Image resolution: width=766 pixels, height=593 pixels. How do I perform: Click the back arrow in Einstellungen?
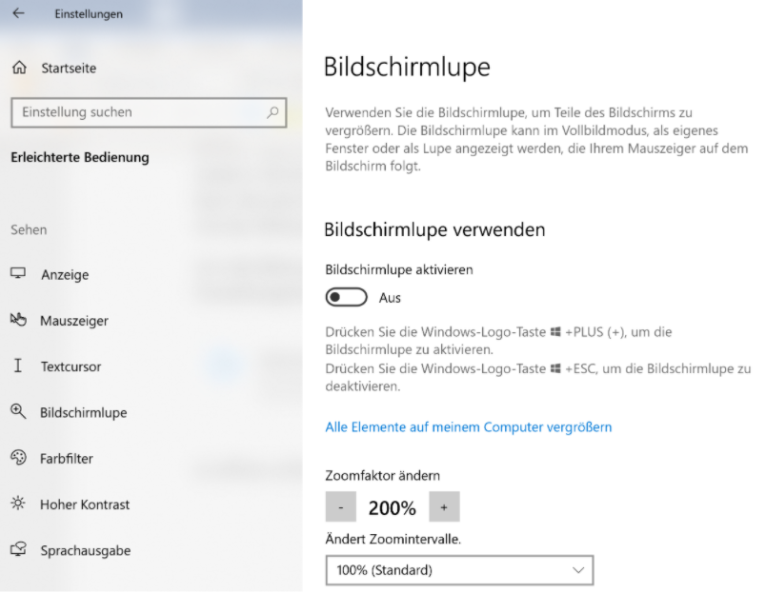pos(19,14)
